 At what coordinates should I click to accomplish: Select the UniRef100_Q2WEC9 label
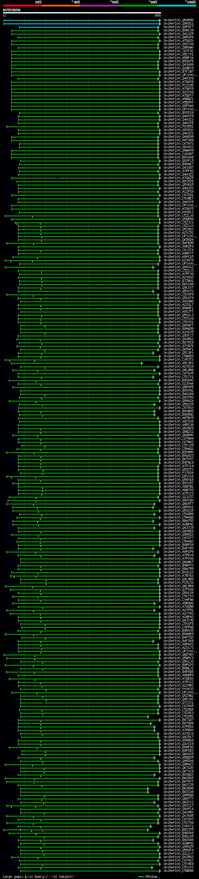(178, 68)
